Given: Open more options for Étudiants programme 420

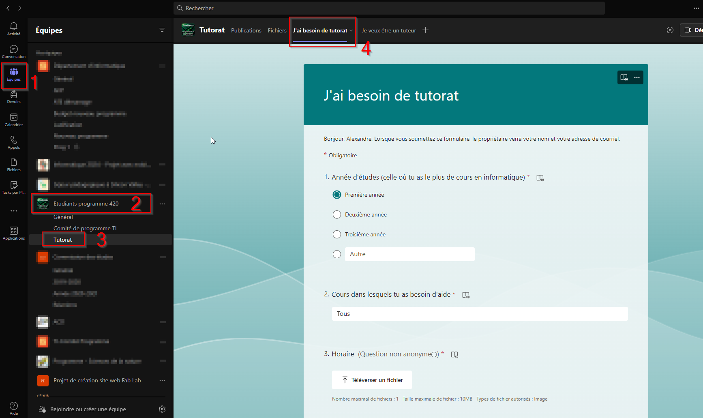Looking at the screenshot, I should click(x=162, y=204).
